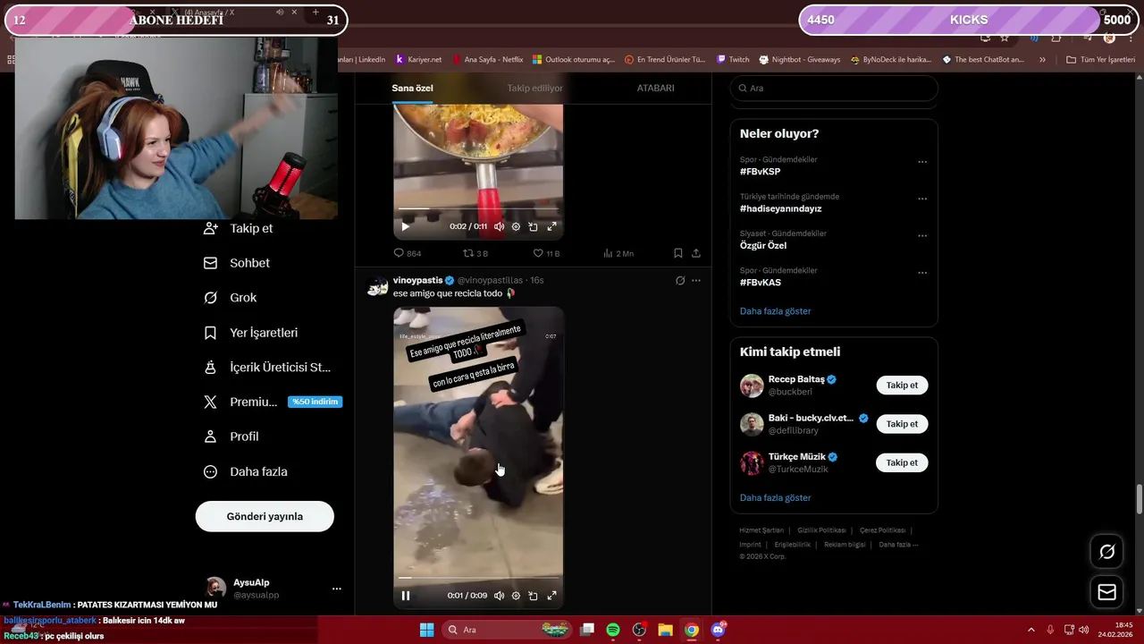Toggle picture-in-picture on vinoypastis video
The height and width of the screenshot is (644, 1144).
click(x=533, y=596)
